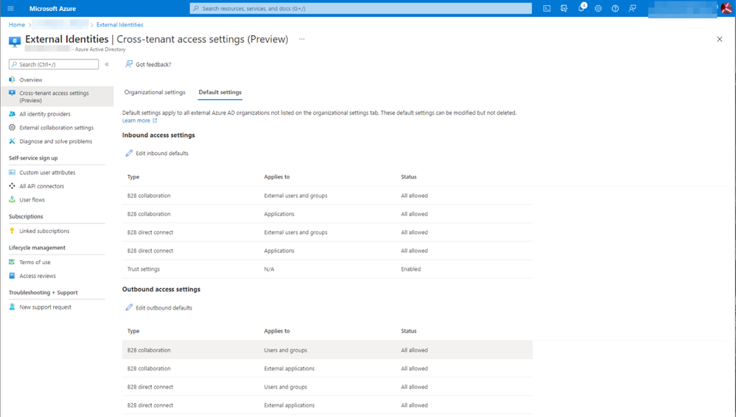
Task: Open the more options ellipsis by title
Action: click(x=302, y=40)
